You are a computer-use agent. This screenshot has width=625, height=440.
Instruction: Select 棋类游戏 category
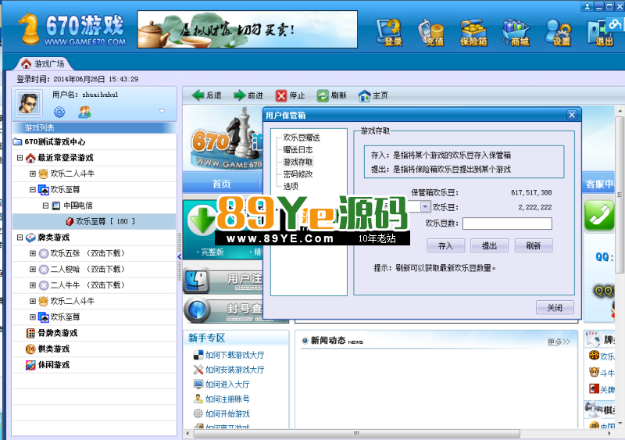(x=48, y=349)
